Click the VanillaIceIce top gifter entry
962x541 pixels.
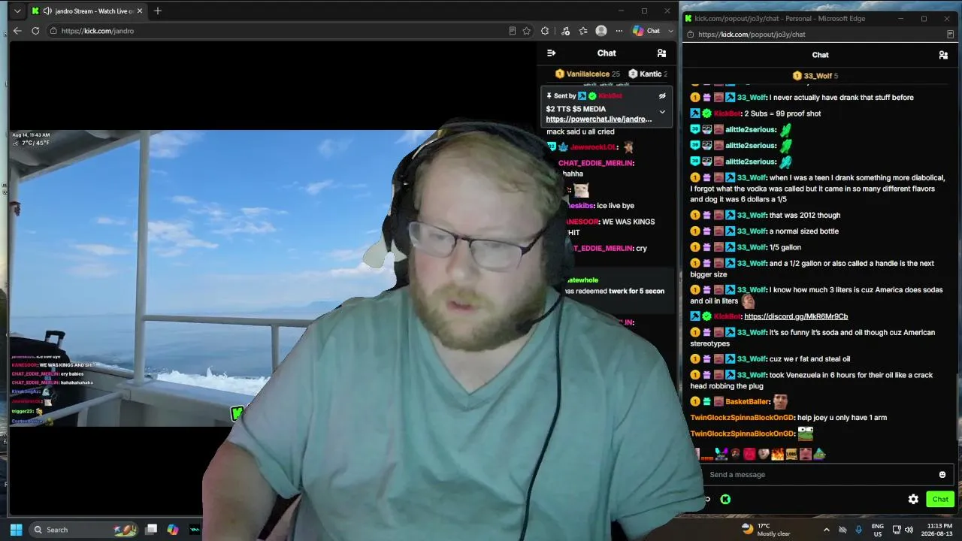tap(587, 74)
